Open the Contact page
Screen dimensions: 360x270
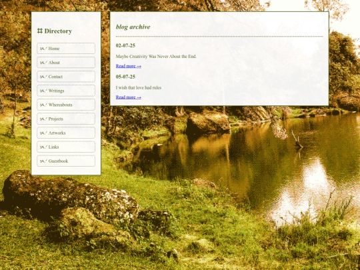click(66, 77)
